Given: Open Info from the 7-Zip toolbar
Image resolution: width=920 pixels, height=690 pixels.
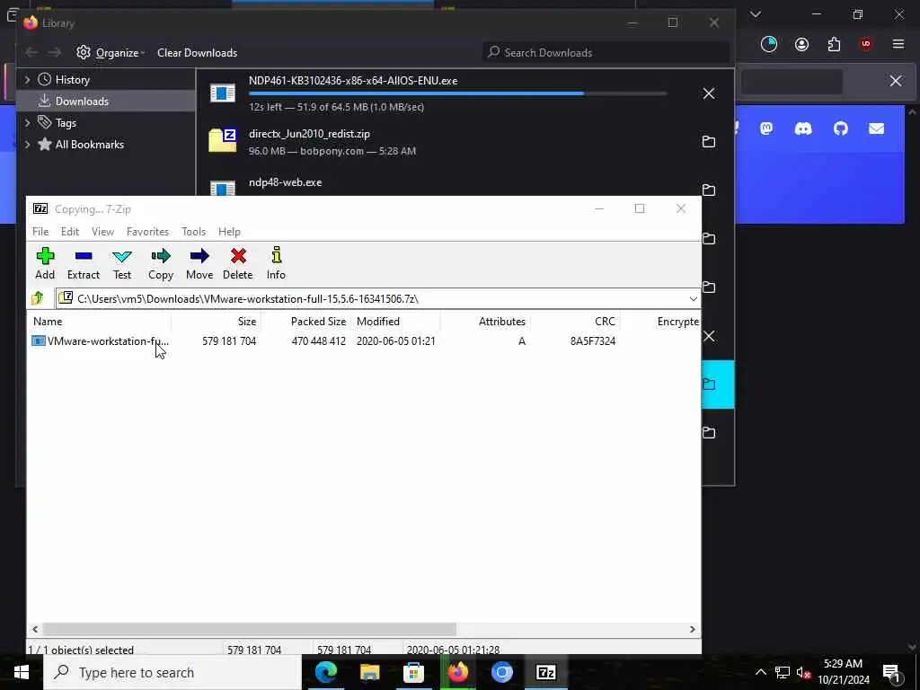Looking at the screenshot, I should (x=277, y=263).
